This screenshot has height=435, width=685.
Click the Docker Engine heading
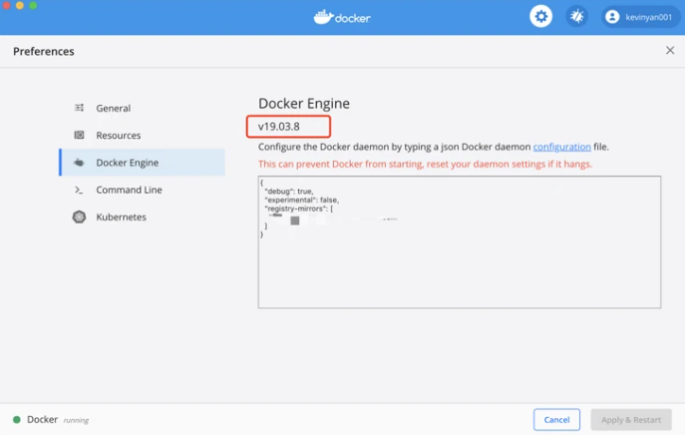pos(304,103)
